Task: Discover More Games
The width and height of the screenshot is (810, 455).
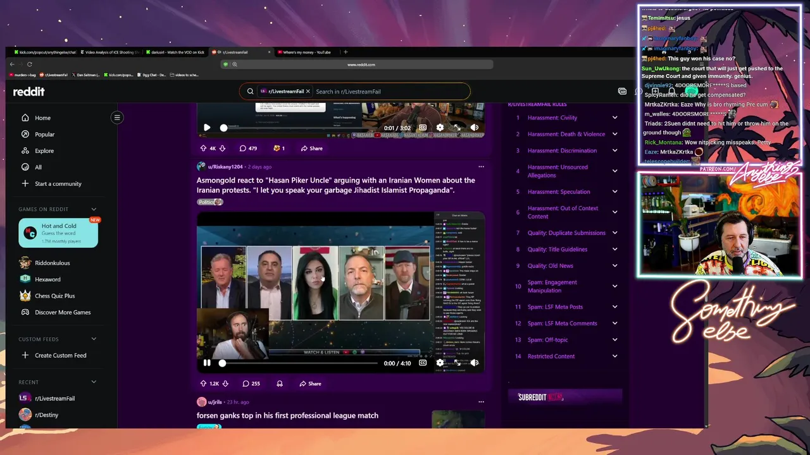Action: coord(61,312)
